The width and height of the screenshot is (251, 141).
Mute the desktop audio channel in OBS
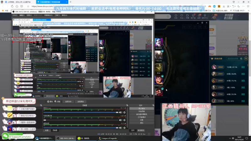[121, 128]
